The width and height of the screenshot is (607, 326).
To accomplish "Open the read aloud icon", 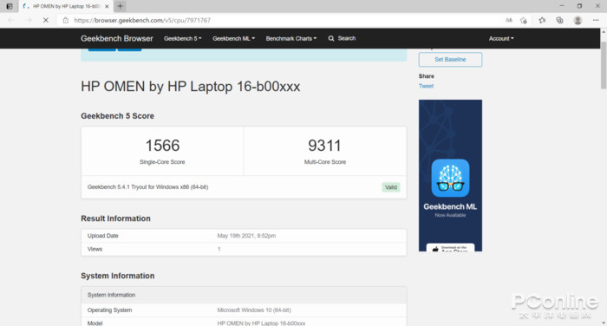I will (x=509, y=20).
